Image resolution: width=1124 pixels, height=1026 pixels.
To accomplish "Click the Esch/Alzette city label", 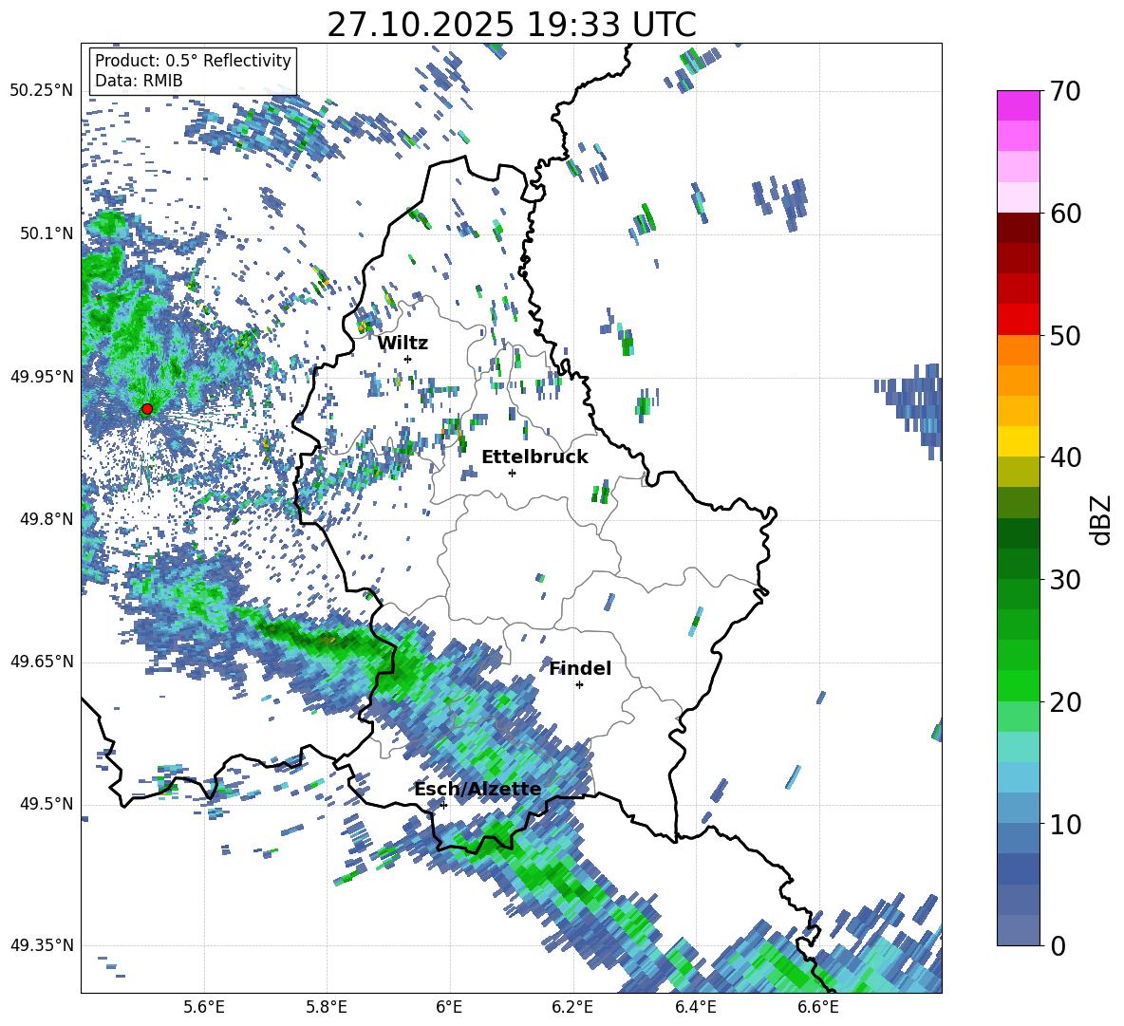I will pyautogui.click(x=478, y=789).
